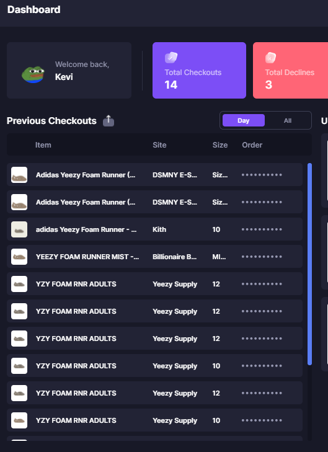Select YEEZY FOAM RUNNER MIST item name
328x452 pixels.
[87, 257]
